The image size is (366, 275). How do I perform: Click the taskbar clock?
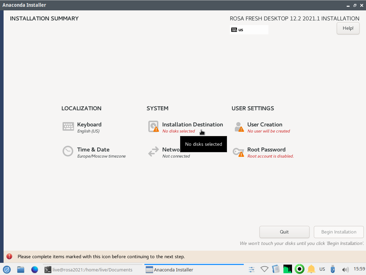point(359,269)
